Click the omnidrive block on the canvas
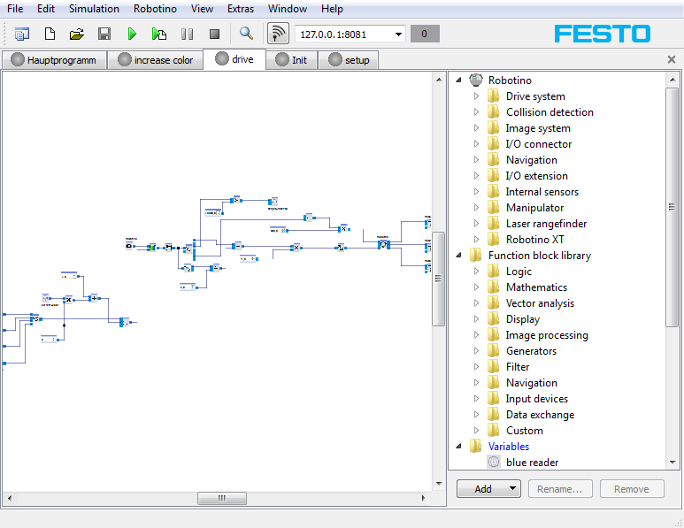Image resolution: width=684 pixels, height=528 pixels. pyautogui.click(x=383, y=245)
